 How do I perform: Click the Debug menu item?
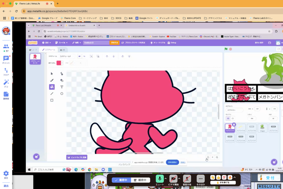coord(172,43)
